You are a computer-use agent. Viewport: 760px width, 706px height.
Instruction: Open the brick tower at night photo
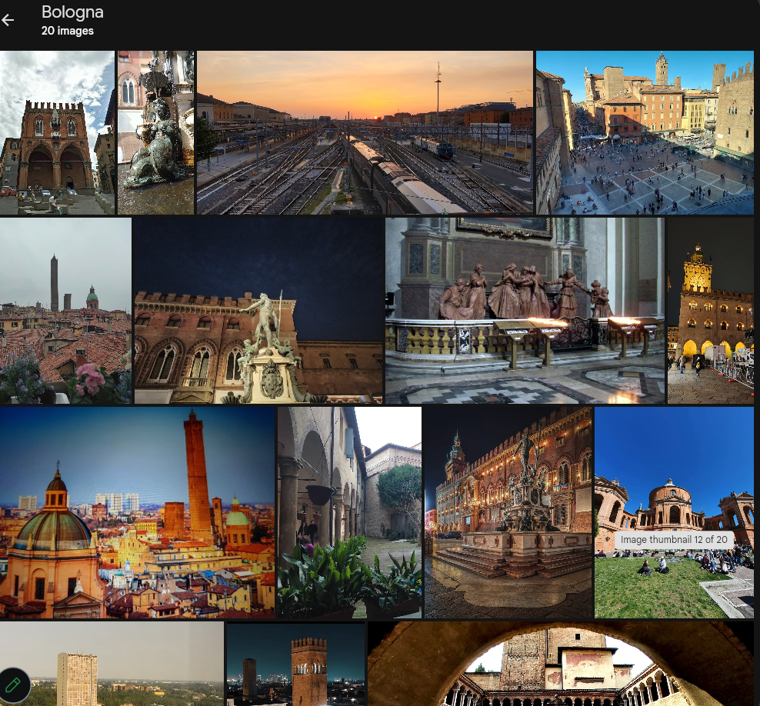295,664
